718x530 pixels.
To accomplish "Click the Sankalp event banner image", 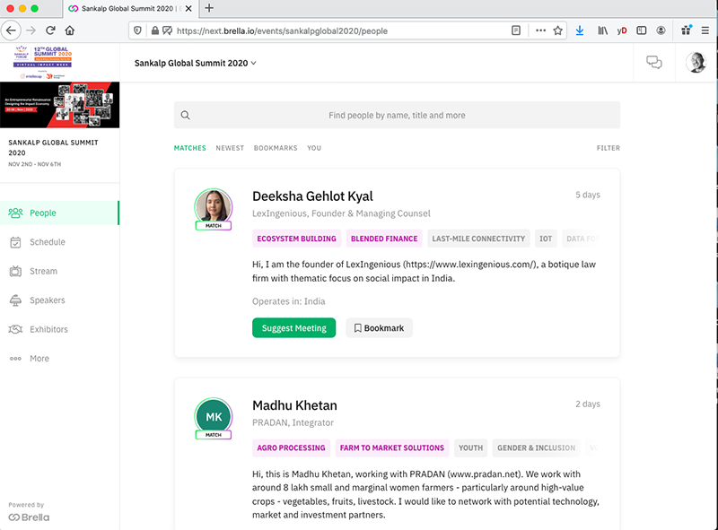I will pos(59,105).
